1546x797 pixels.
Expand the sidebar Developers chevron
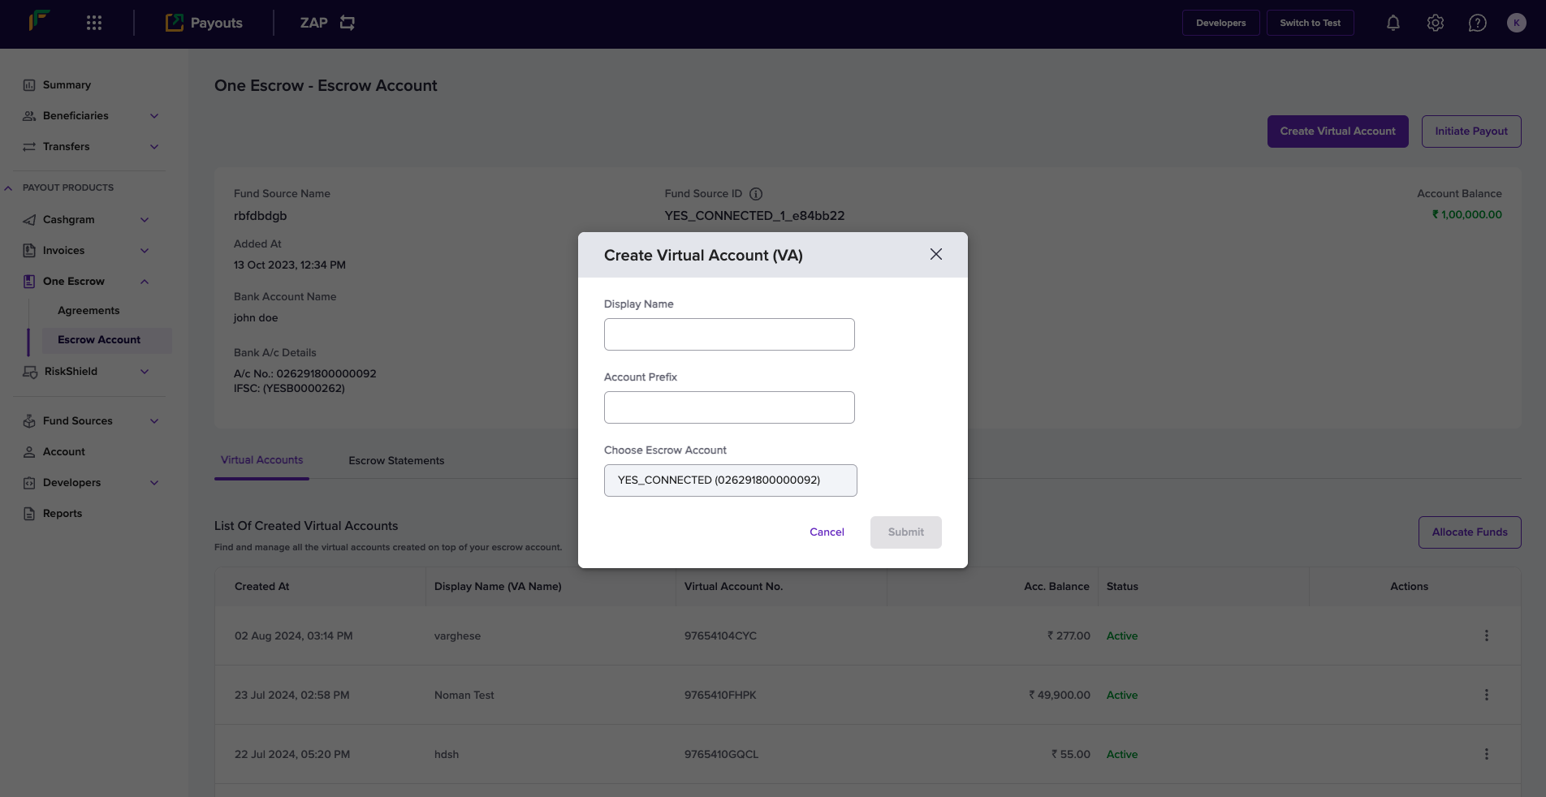coord(154,483)
